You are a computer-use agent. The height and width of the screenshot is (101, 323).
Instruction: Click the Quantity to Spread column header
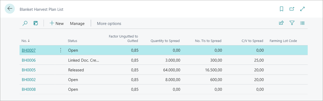(x=165, y=41)
